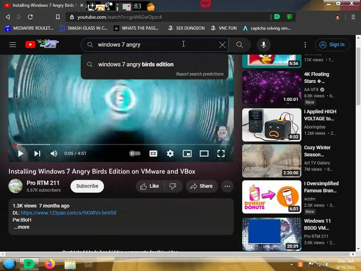Play the video
Image resolution: width=361 pixels, height=271 pixels.
pyautogui.click(x=20, y=153)
